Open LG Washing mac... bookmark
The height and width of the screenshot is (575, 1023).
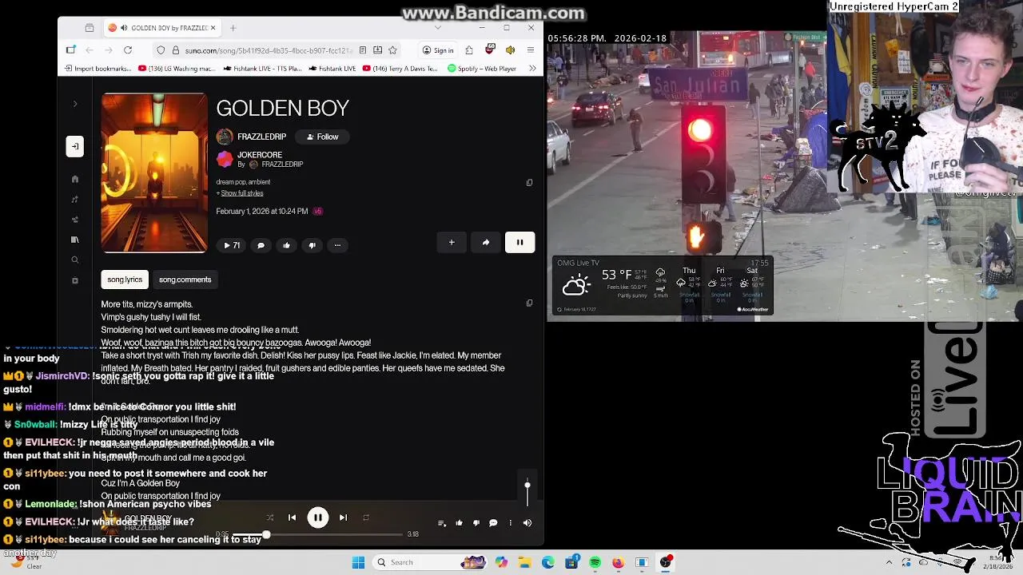[x=177, y=69]
